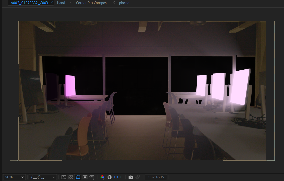This screenshot has height=181, width=284.
Task: Toggle mask and shape path visibility
Action: tap(78, 177)
